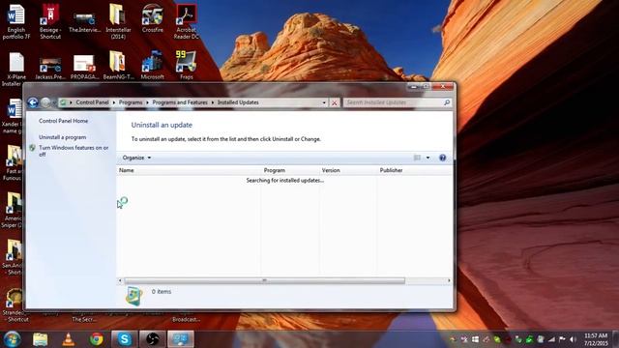619x348 pixels.
Task: Click the Action Center flag tray icon
Action: point(562,339)
